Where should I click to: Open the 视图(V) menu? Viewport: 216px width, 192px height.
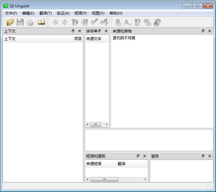[x=98, y=13]
